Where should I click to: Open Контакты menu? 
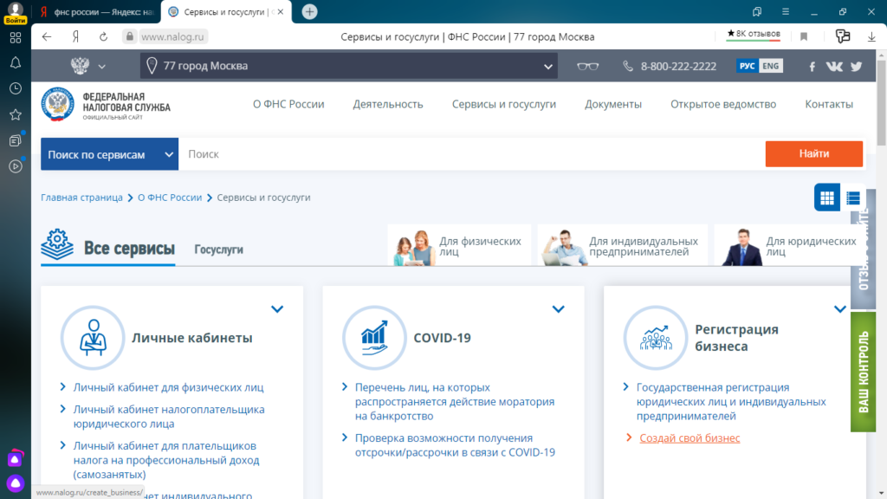[x=829, y=104]
